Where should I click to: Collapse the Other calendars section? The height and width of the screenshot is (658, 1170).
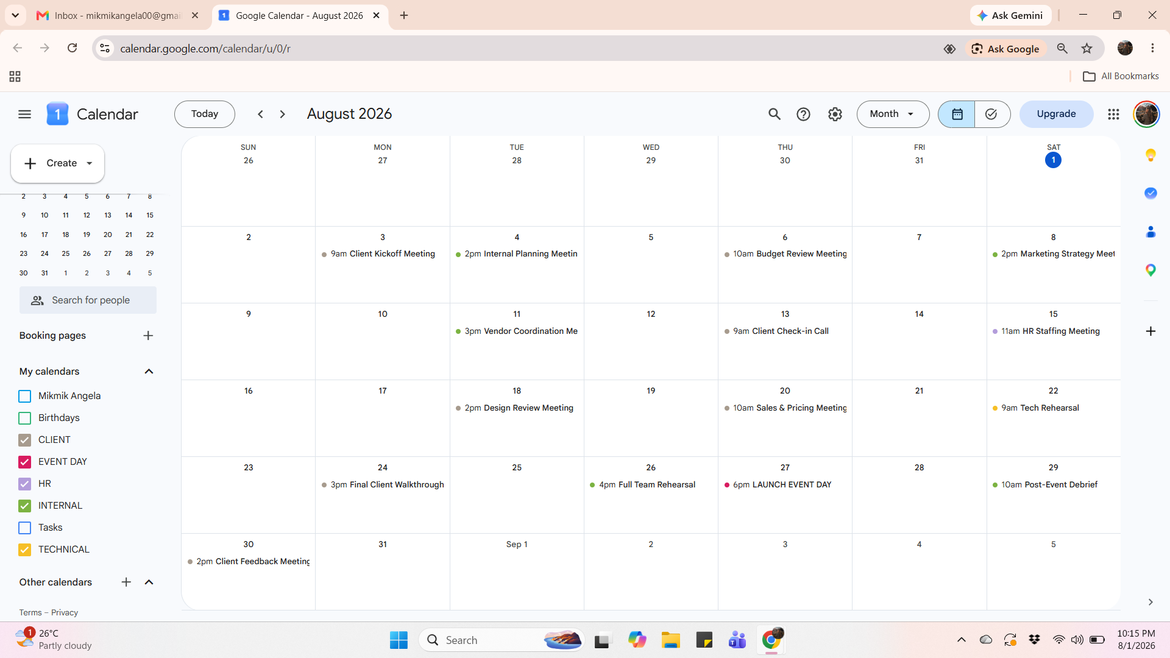(149, 582)
